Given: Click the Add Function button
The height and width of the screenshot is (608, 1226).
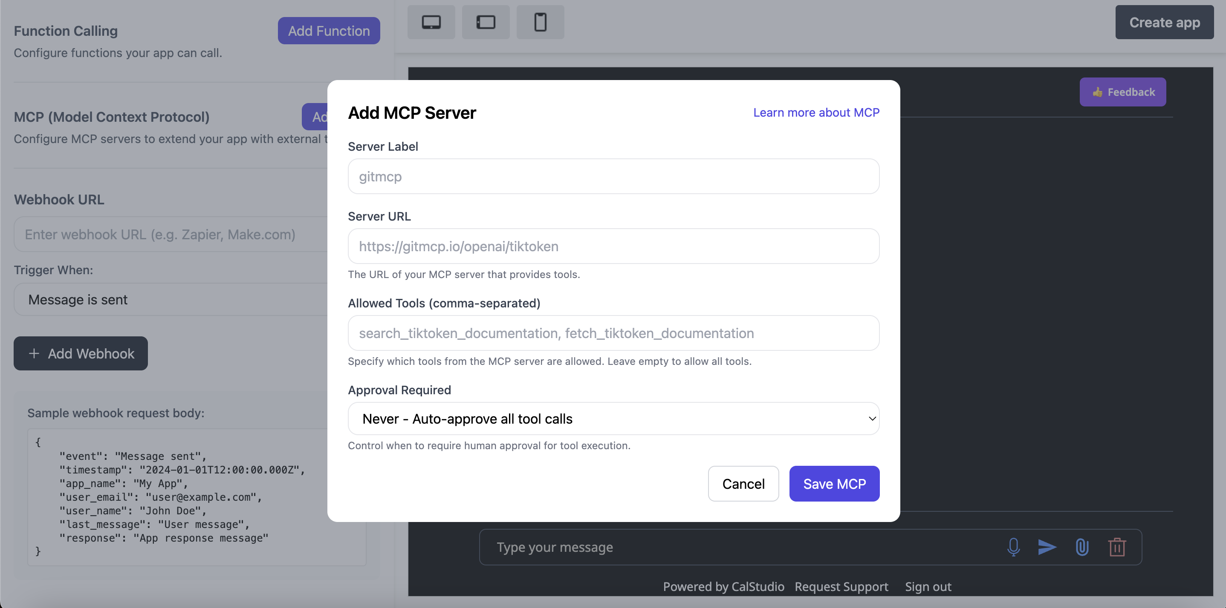Looking at the screenshot, I should tap(328, 30).
